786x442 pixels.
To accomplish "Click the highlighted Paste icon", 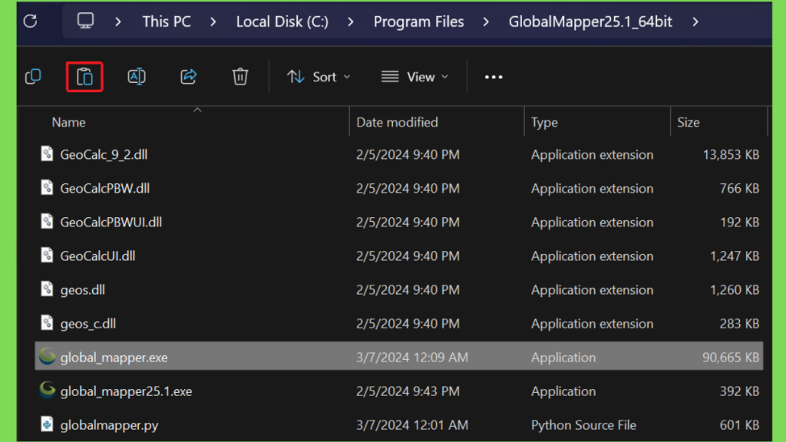I will 84,77.
